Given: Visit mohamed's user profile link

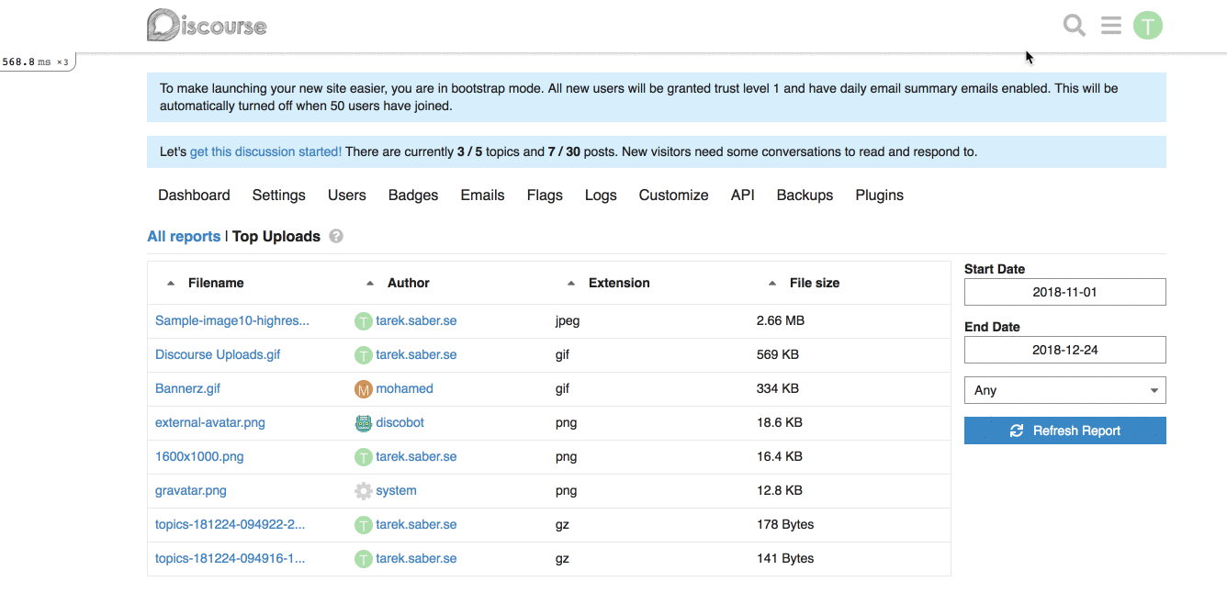Looking at the screenshot, I should pos(404,388).
